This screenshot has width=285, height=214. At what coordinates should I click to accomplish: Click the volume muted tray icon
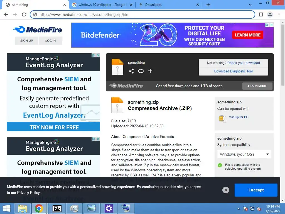259,209
